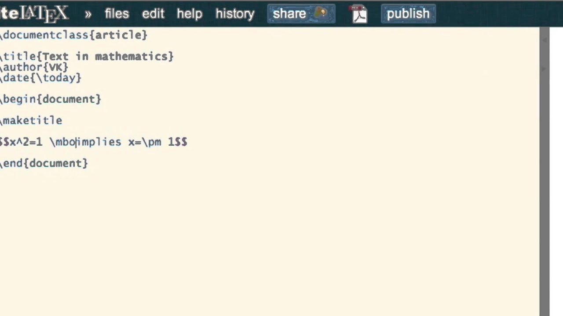563x316 pixels.
Task: Click the \end{document} line
Action: [x=45, y=163]
